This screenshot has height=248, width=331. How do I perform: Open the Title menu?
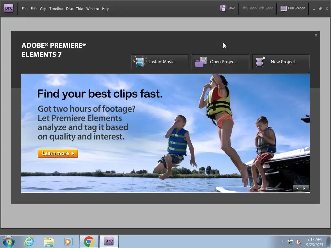point(80,9)
